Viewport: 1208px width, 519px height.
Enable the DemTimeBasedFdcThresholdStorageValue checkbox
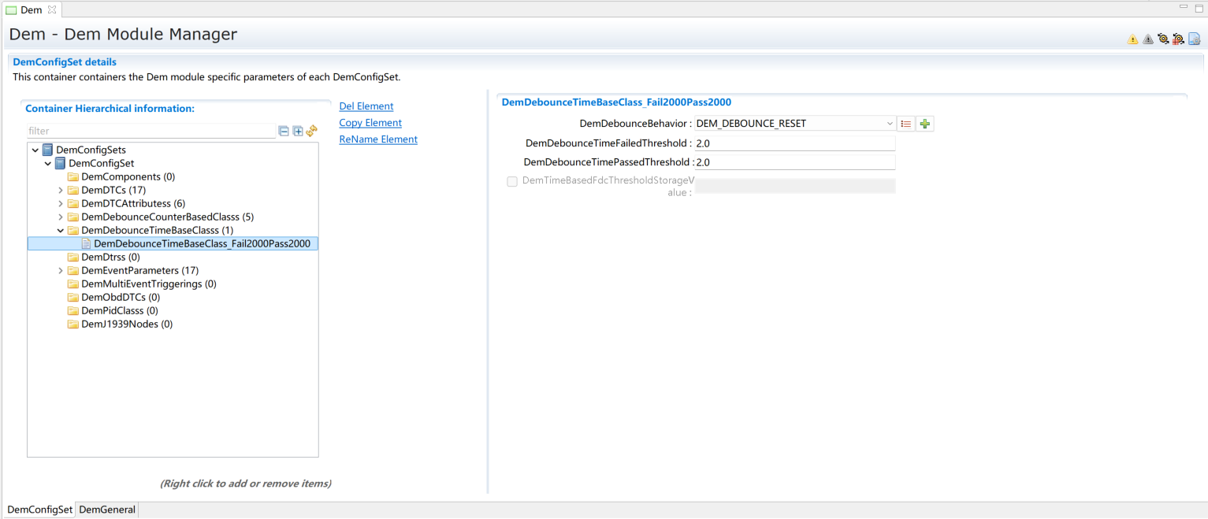point(512,182)
